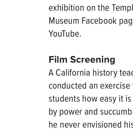Click the word Facebook

coord(99,21)
